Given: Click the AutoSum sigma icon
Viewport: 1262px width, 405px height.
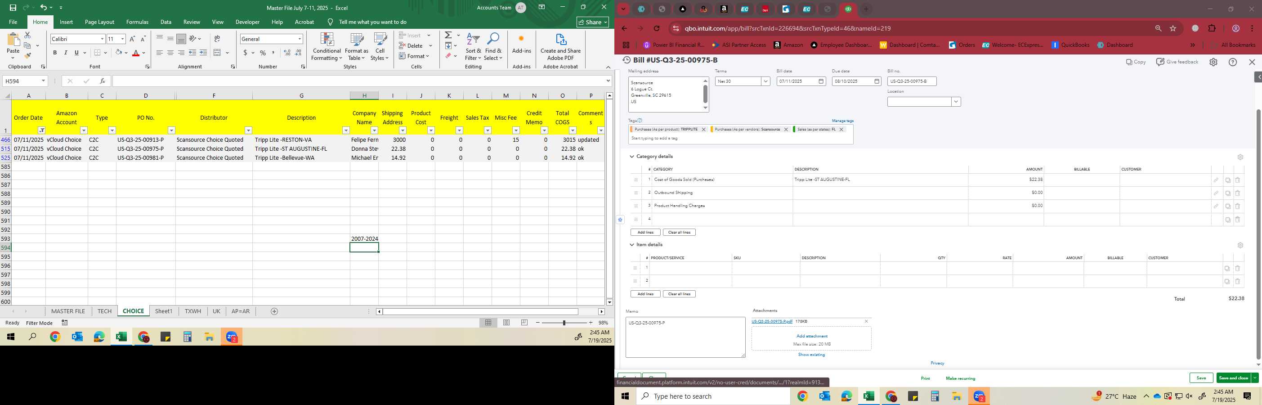Looking at the screenshot, I should [x=448, y=35].
